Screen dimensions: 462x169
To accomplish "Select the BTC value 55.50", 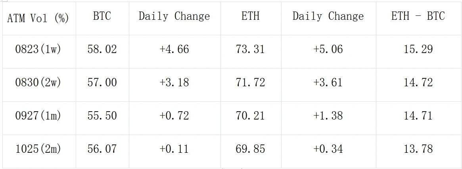I will [x=102, y=116].
